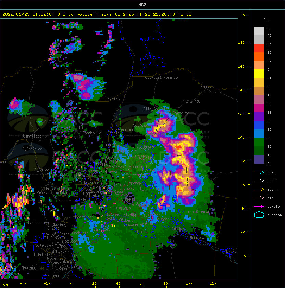
Task: Click the 50YD legend label
Action: 271,172
